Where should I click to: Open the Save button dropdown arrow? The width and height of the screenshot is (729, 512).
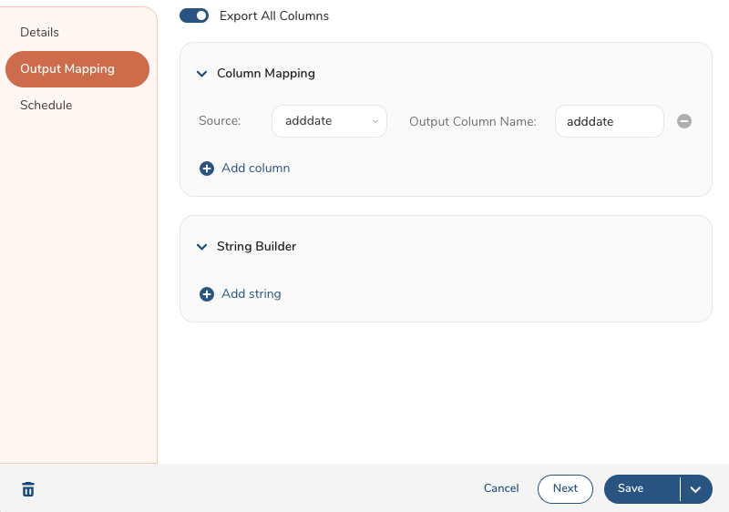[695, 489]
